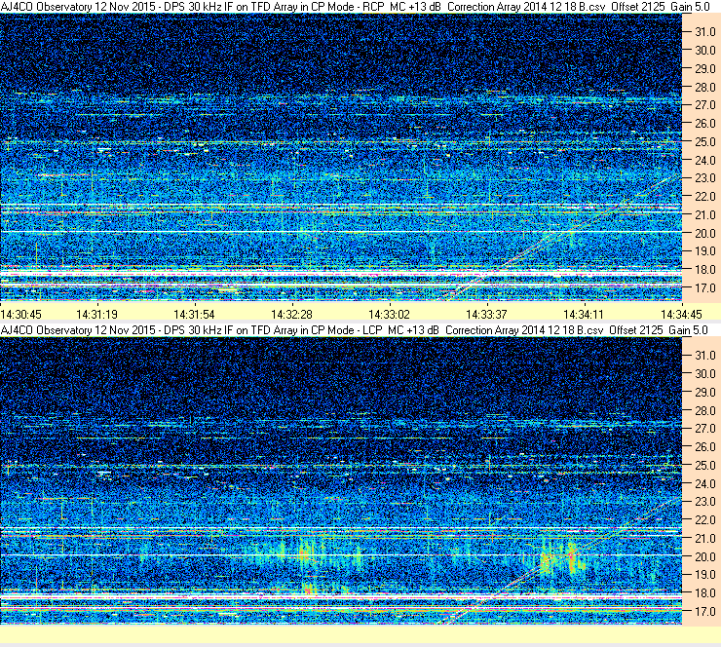This screenshot has height=647, width=721.
Task: Click the 31.0 frequency label on RCP scale
Action: (704, 32)
